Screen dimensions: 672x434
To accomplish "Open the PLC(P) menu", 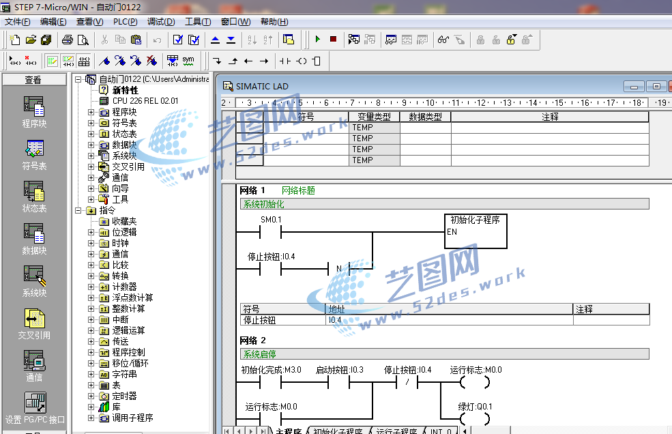I will (125, 21).
